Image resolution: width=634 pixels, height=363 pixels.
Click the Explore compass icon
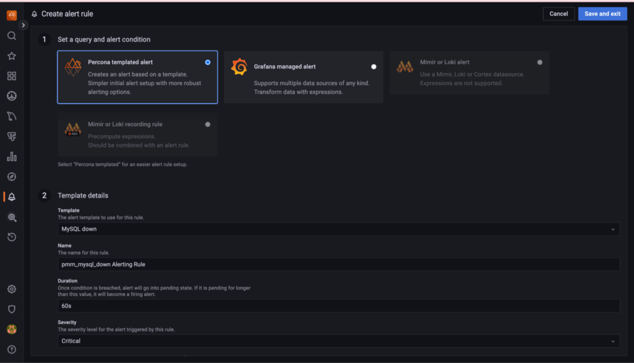pos(12,177)
